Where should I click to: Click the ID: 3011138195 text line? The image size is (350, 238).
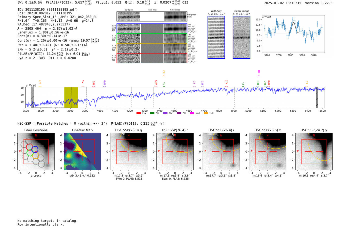47,9
